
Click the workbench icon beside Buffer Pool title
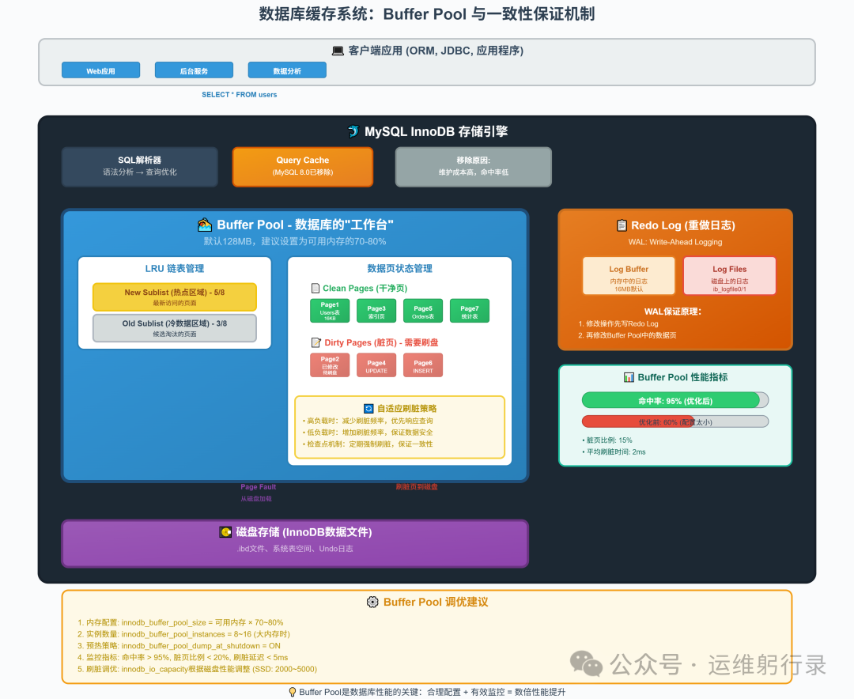click(204, 224)
